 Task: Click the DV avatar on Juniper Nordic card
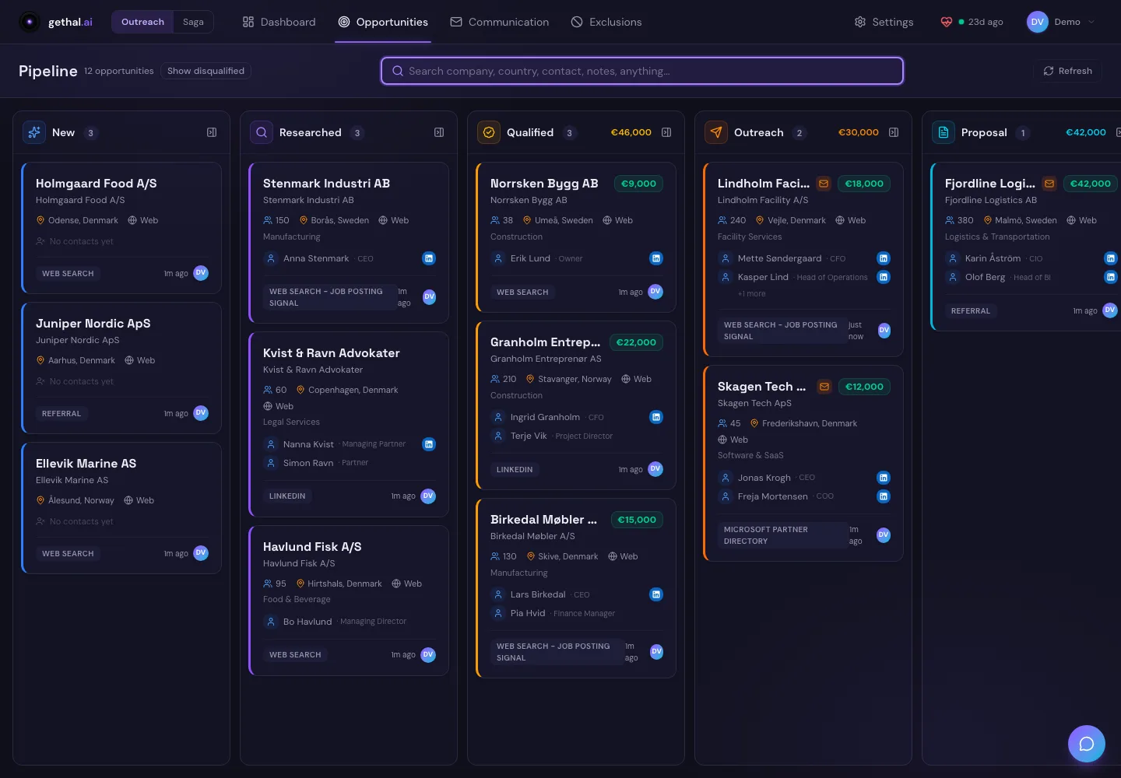tap(201, 413)
